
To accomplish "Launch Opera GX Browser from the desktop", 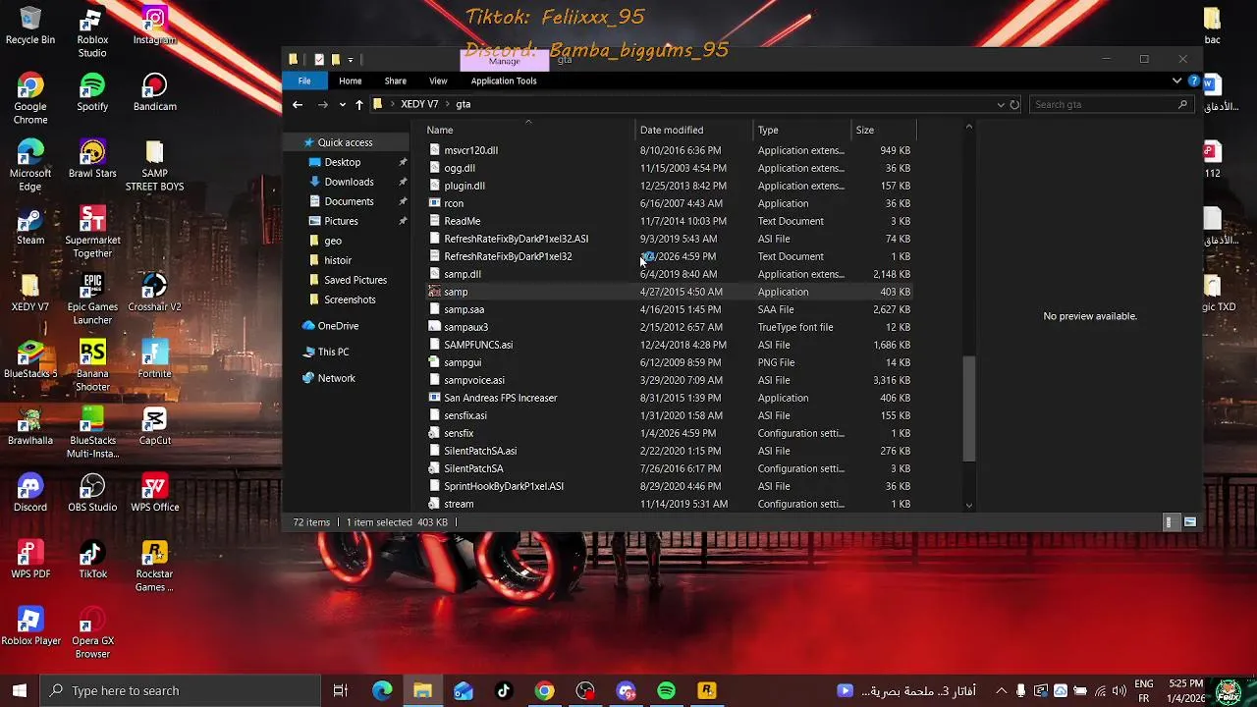I will tap(92, 633).
